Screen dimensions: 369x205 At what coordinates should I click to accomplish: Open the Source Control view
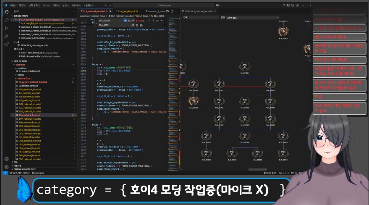tap(6, 28)
